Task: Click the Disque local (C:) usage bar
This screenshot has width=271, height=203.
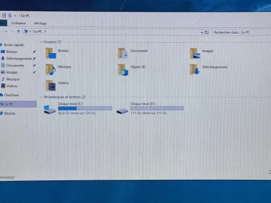Action: coord(85,108)
